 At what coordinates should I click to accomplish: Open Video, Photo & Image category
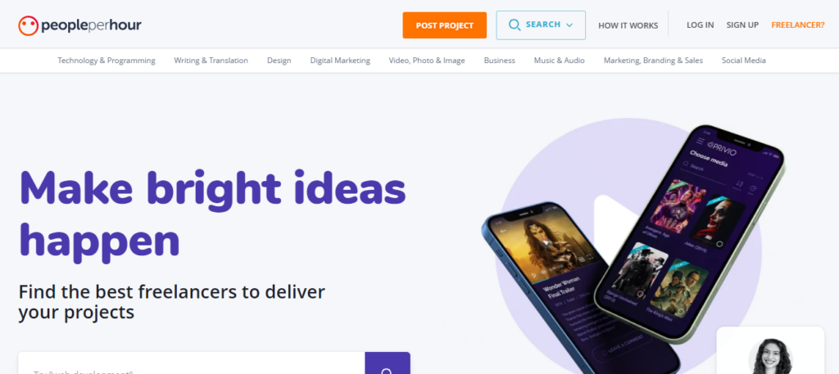tap(427, 61)
